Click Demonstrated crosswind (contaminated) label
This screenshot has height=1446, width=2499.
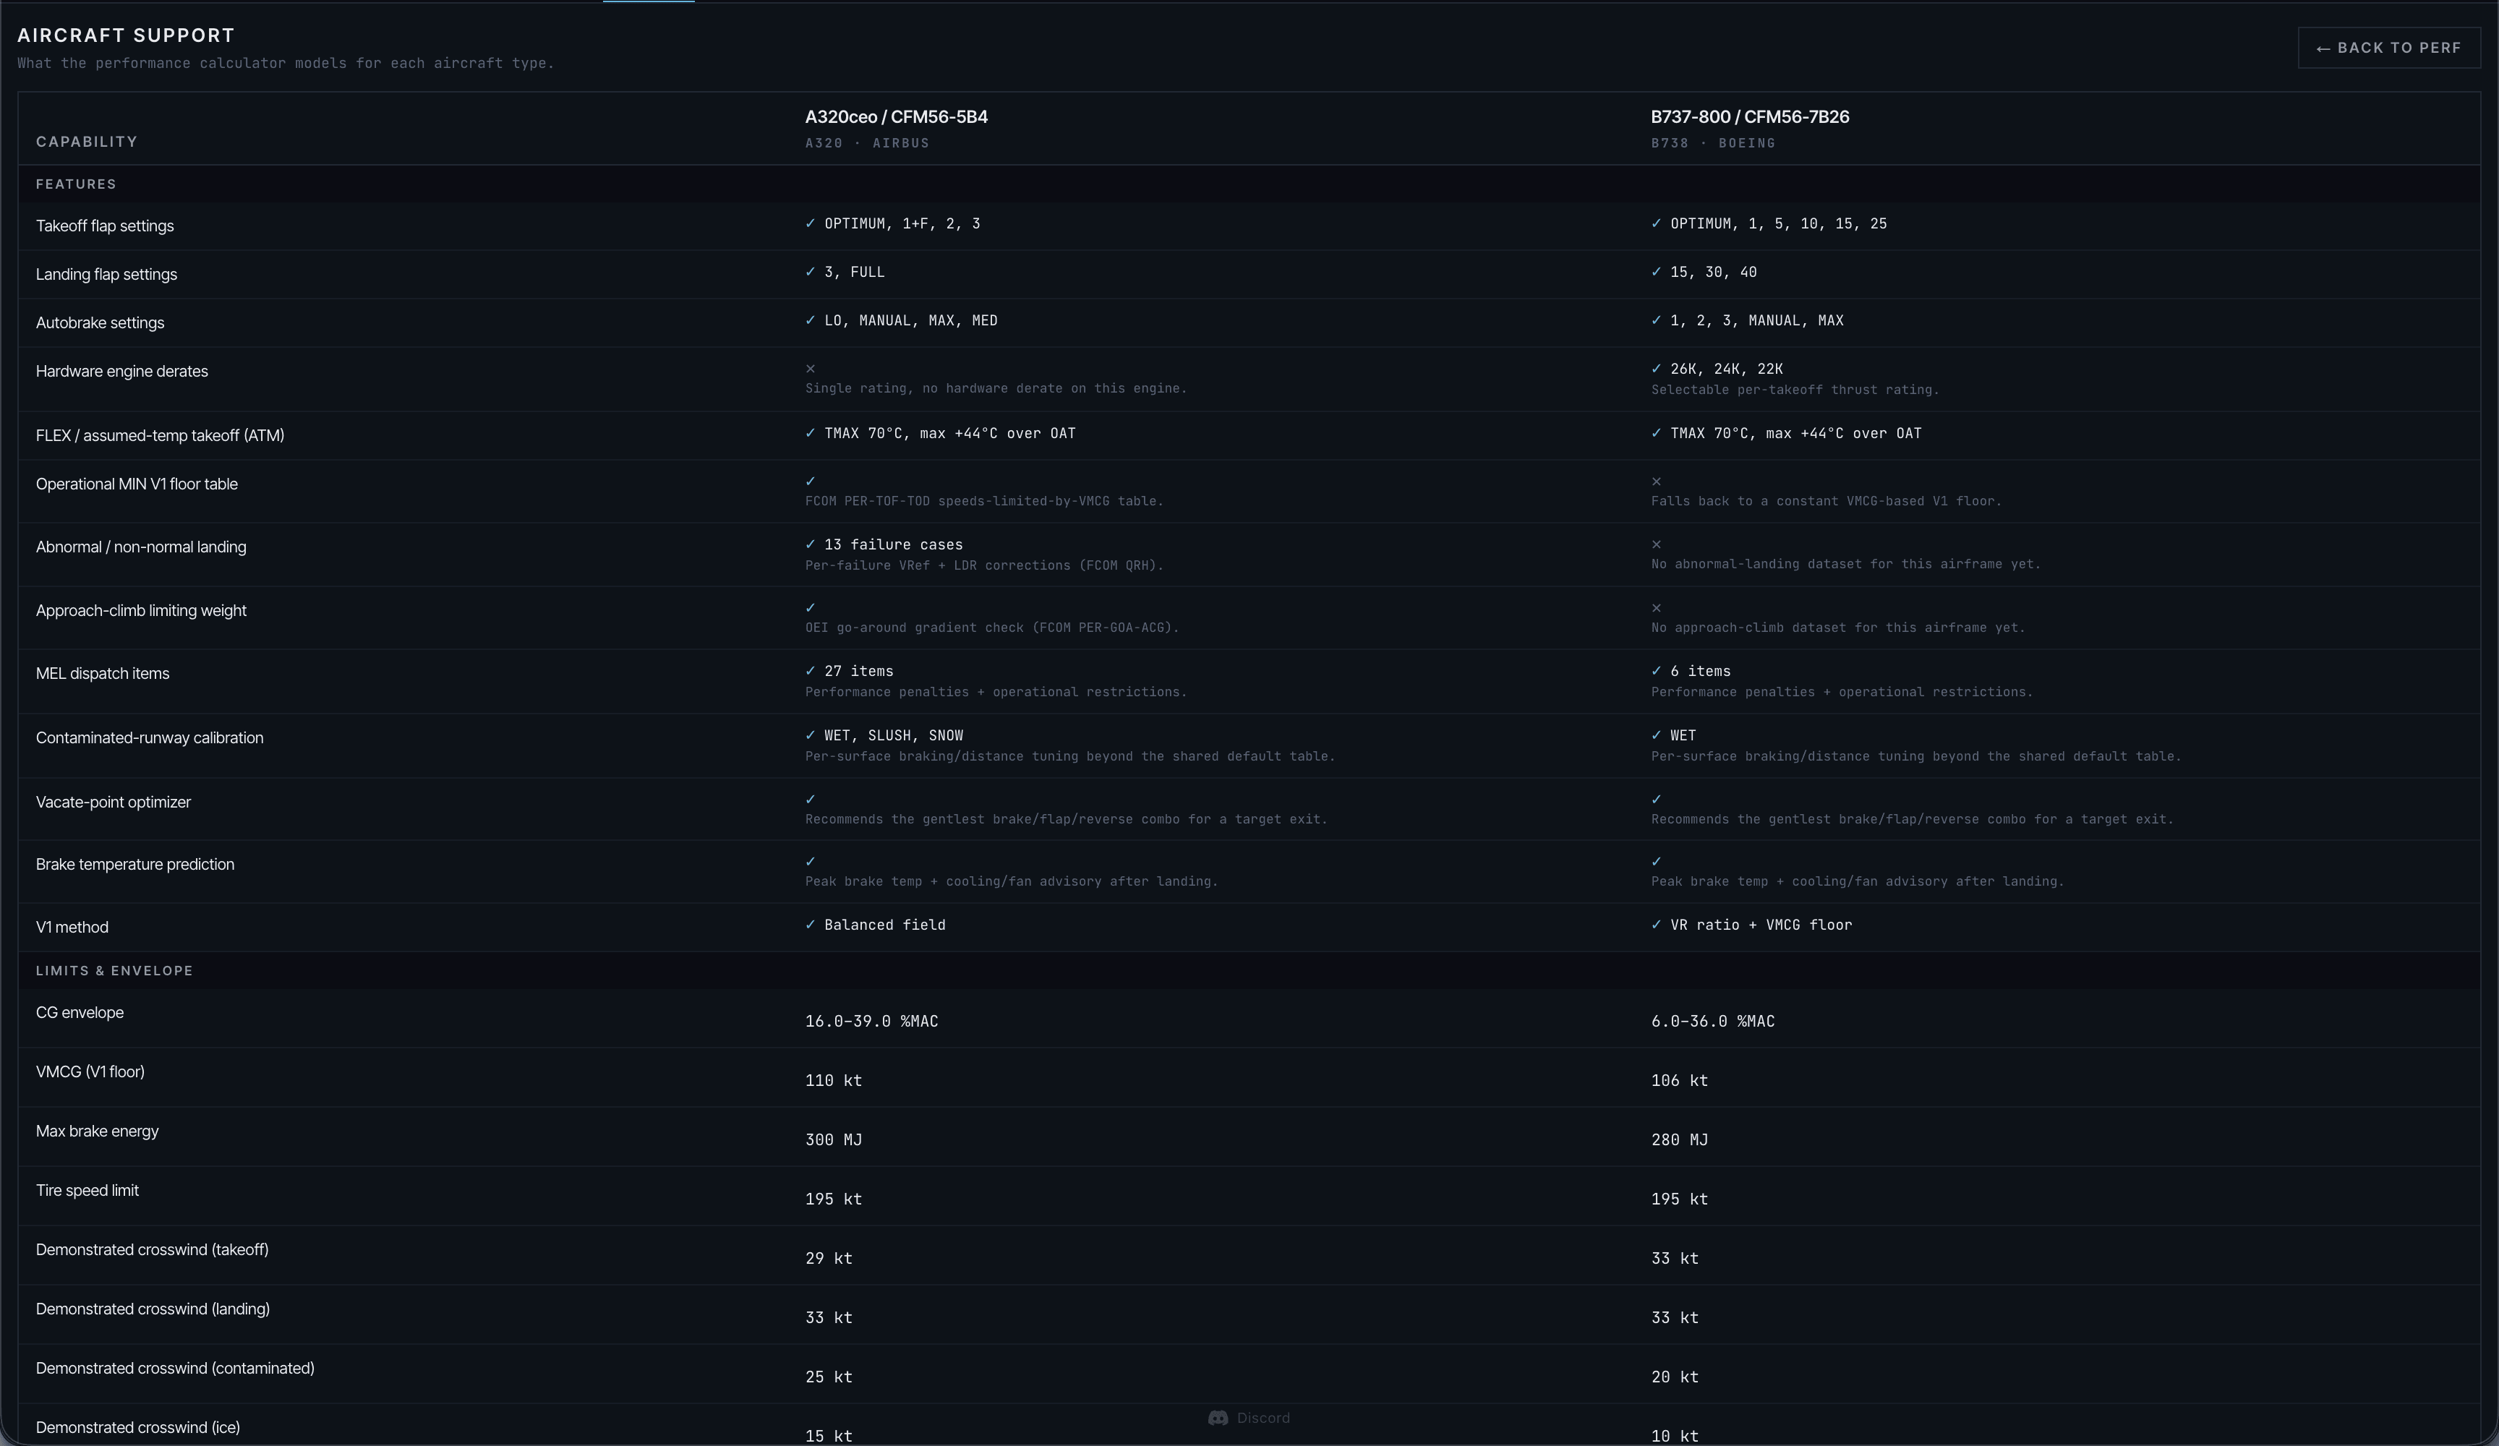pos(174,1369)
